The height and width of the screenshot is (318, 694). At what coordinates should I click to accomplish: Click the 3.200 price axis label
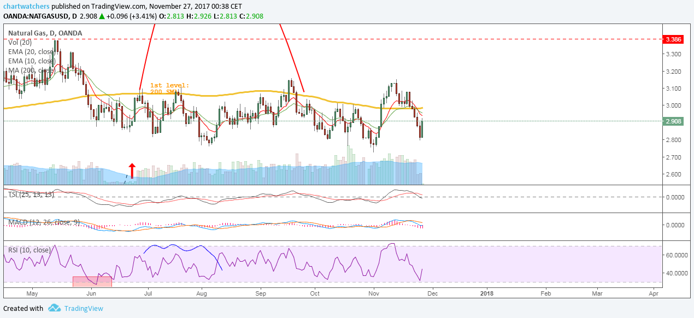(x=673, y=72)
